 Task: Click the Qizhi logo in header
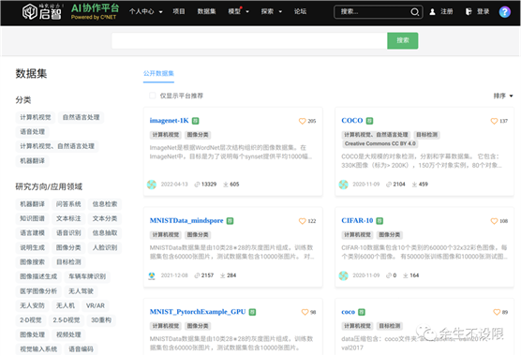click(x=42, y=12)
